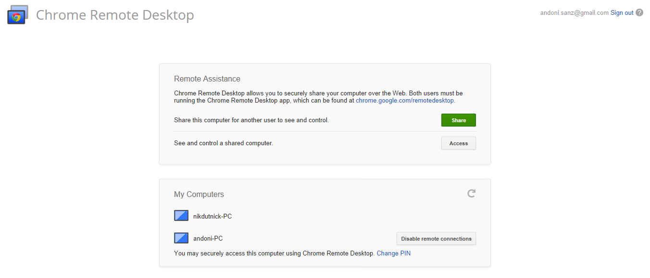Open help via the question mark icon

(639, 13)
